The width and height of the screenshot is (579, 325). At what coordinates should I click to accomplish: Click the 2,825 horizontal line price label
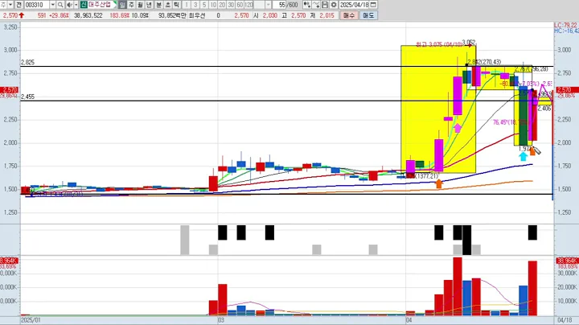tap(27, 63)
